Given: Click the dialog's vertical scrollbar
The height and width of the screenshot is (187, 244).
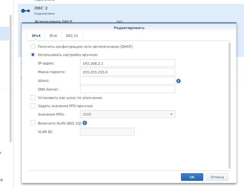Looking at the screenshot, I should (230, 106).
